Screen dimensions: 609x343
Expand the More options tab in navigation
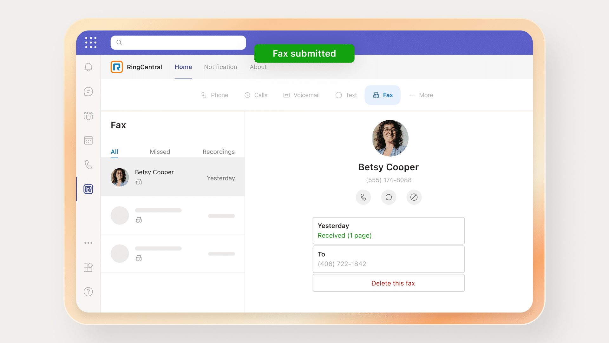421,95
